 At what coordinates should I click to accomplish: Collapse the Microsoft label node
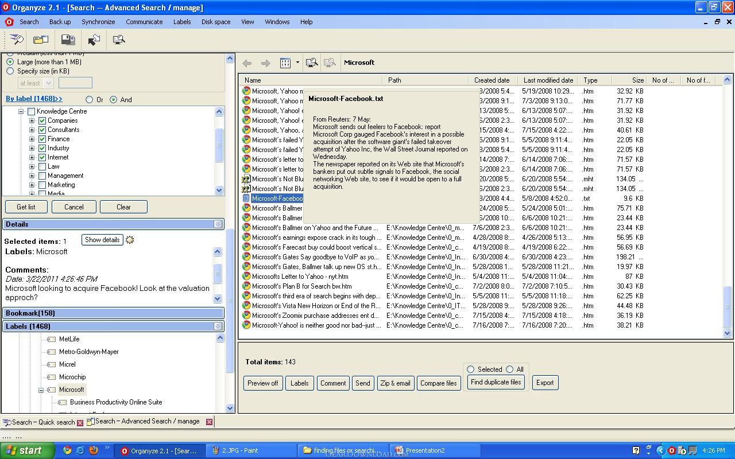(41, 390)
